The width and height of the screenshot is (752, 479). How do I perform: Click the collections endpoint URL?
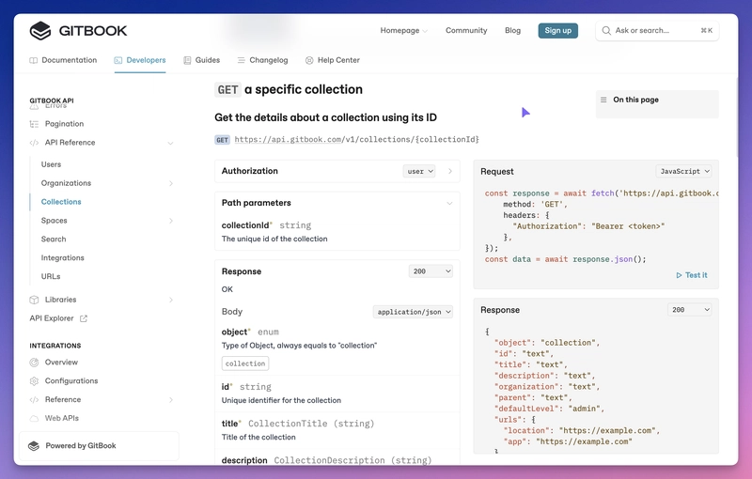pos(357,139)
